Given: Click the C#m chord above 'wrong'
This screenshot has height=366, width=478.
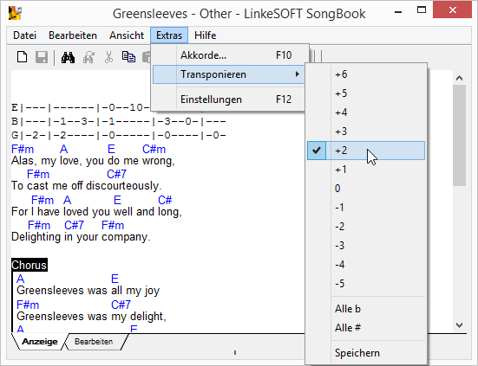Looking at the screenshot, I should pos(154,150).
